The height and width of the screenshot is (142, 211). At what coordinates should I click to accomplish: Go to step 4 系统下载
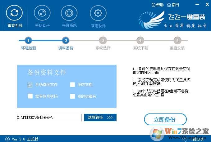(140, 40)
